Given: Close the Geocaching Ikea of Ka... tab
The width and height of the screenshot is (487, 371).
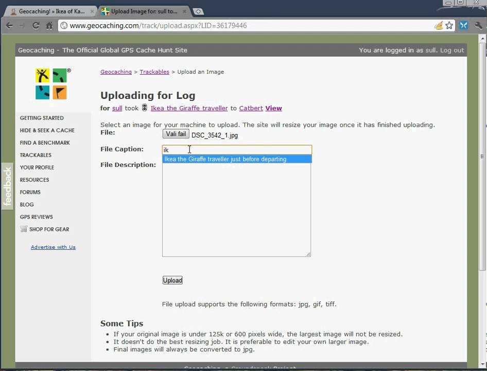Looking at the screenshot, I should click(92, 11).
